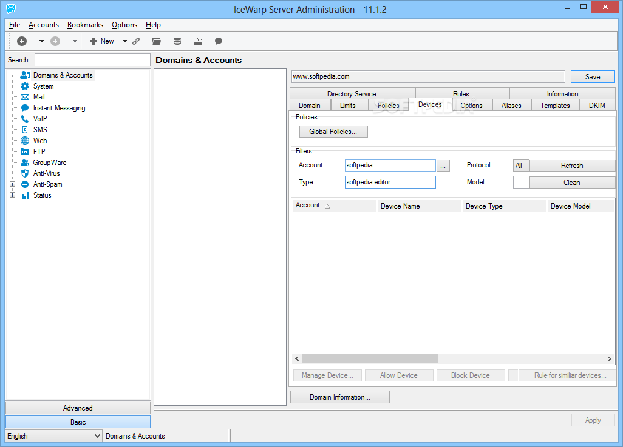Image resolution: width=623 pixels, height=447 pixels.
Task: Click the Mail envelope icon
Action: pos(25,97)
